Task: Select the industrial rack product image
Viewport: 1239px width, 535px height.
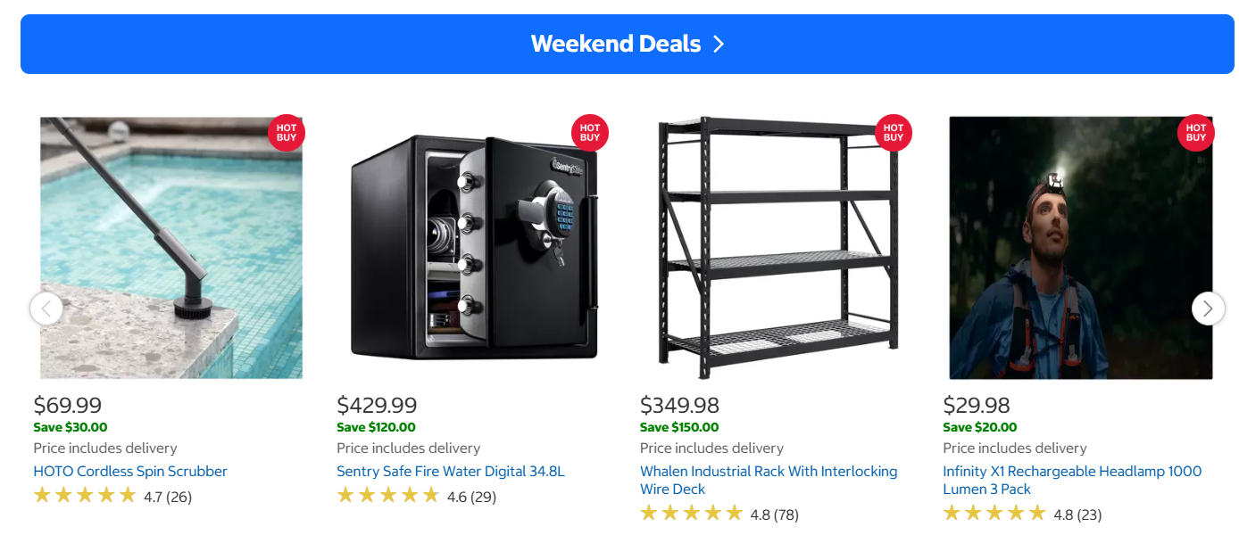Action: [777, 250]
